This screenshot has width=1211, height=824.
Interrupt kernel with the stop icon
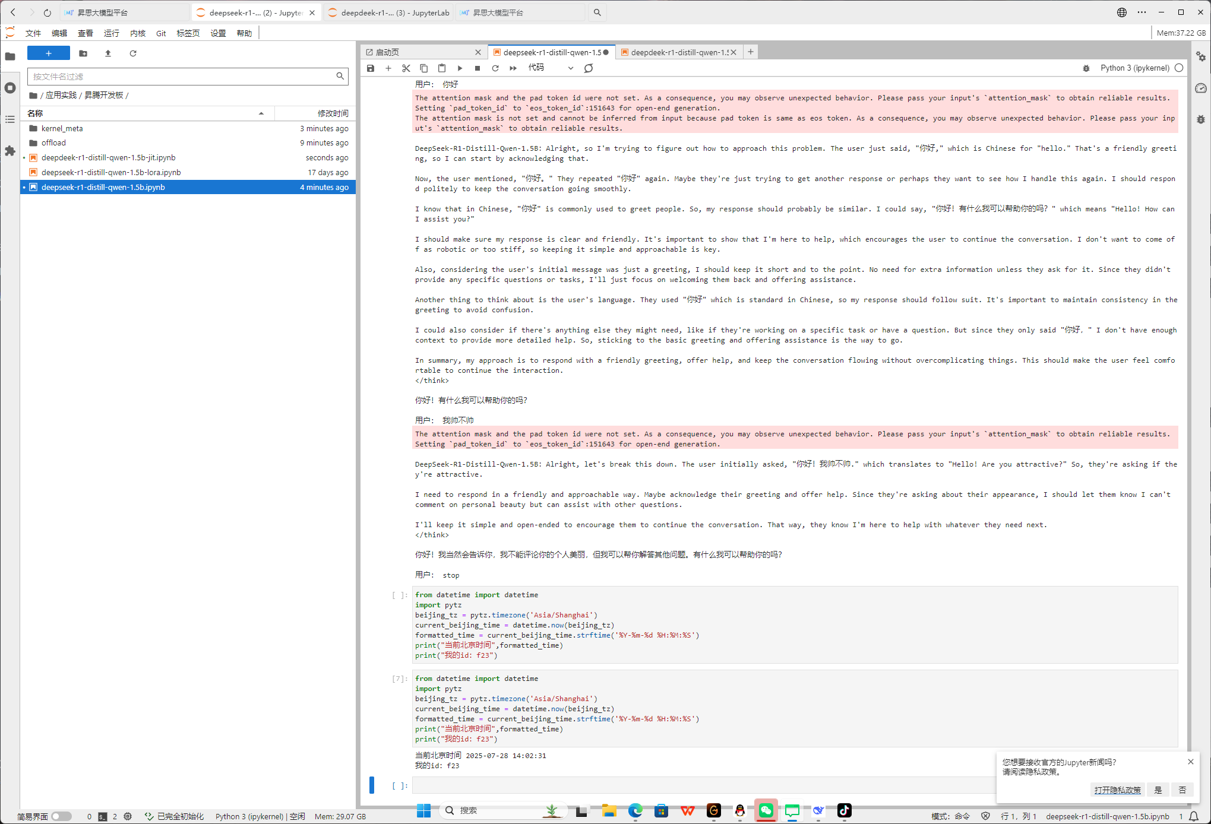click(478, 68)
